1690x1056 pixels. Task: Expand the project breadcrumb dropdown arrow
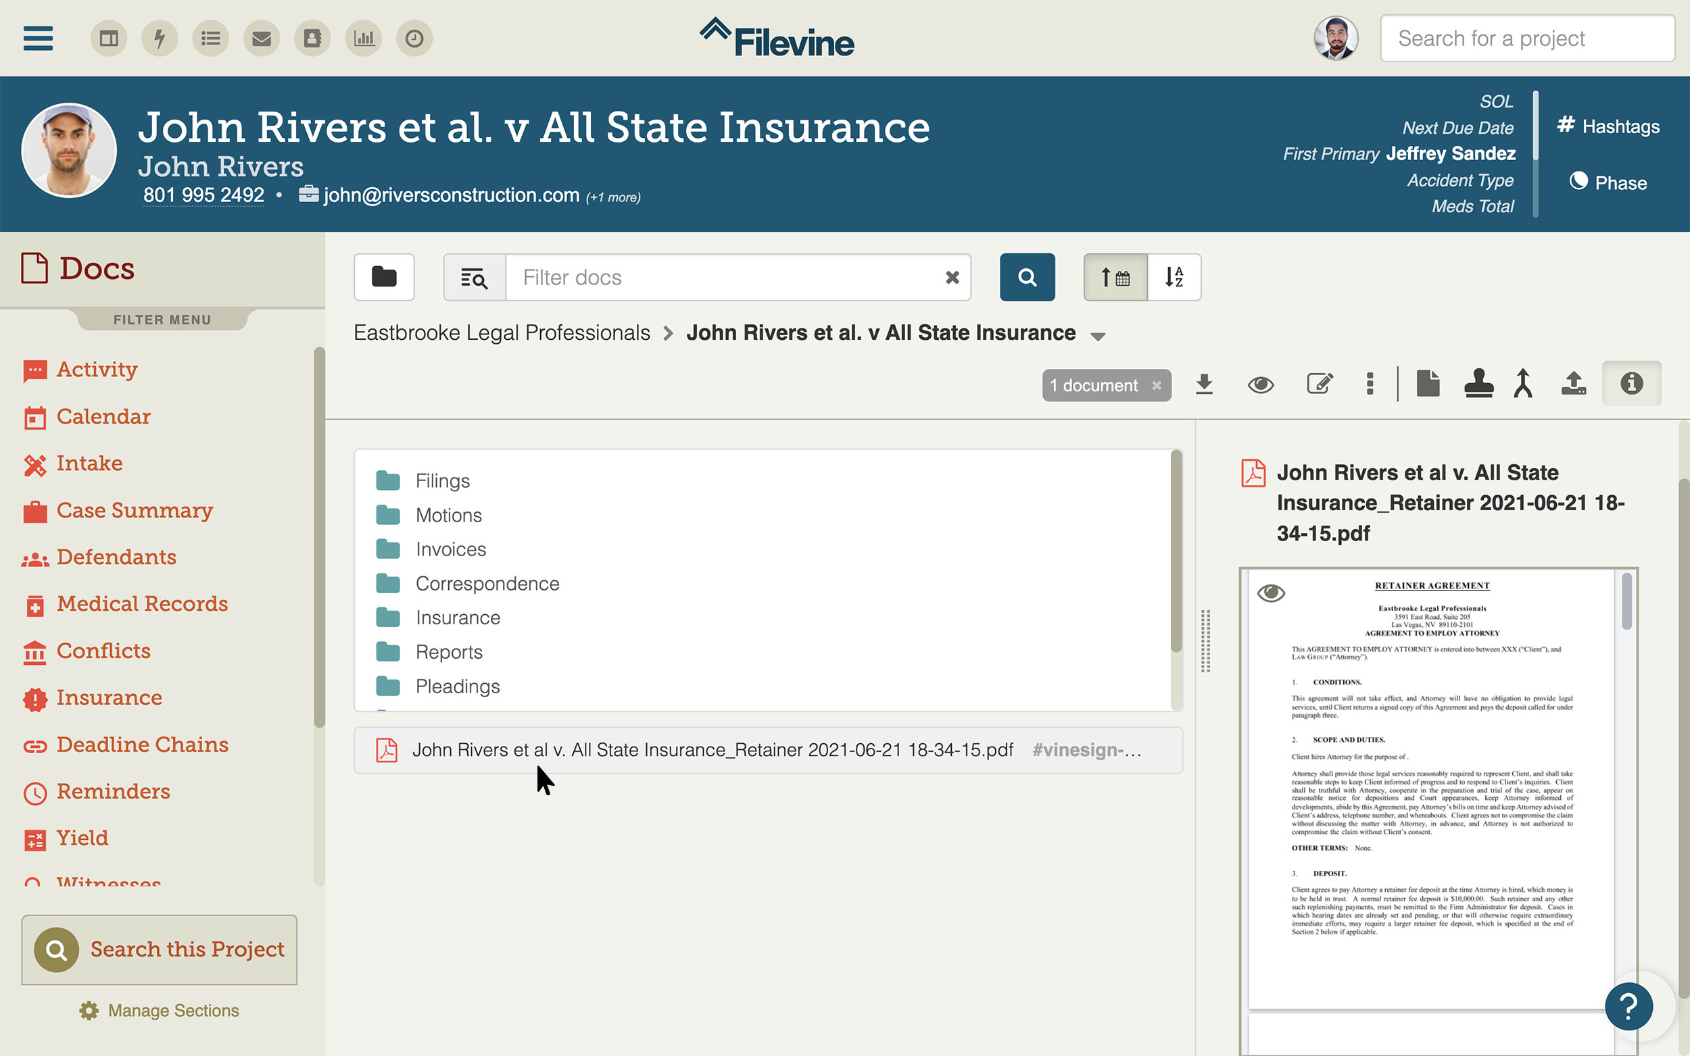(x=1098, y=336)
